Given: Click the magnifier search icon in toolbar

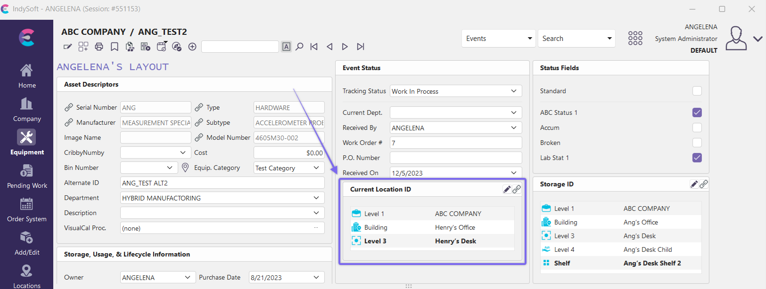Looking at the screenshot, I should (299, 47).
